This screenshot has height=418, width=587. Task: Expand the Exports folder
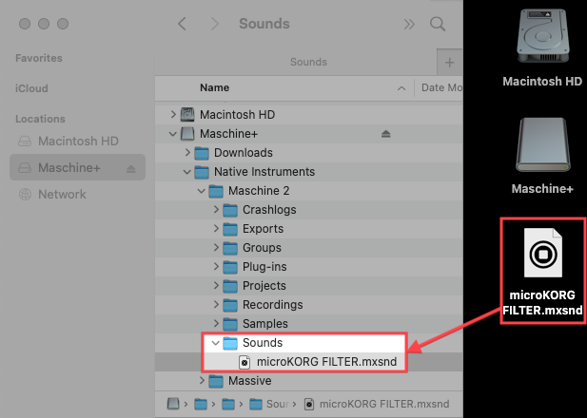(x=216, y=228)
